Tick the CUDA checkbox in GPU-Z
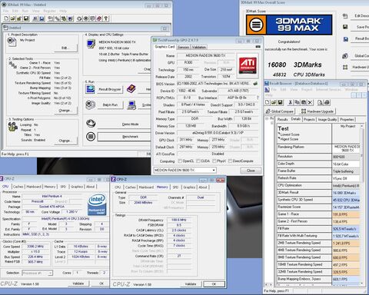Screen dimensions: 369x295 pyautogui.click(x=198, y=161)
